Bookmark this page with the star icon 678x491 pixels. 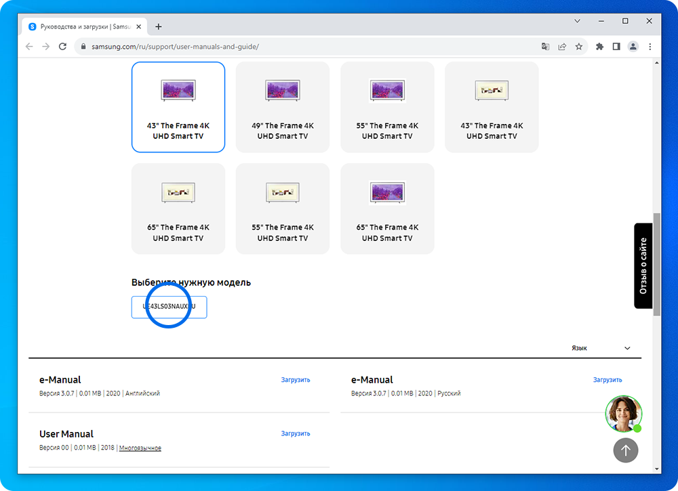pyautogui.click(x=579, y=47)
